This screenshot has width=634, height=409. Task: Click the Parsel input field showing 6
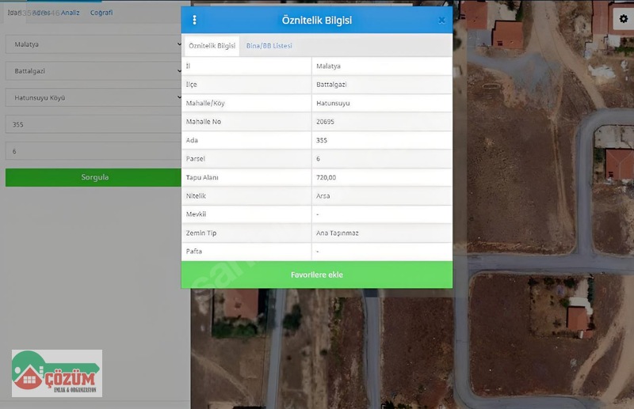(94, 150)
